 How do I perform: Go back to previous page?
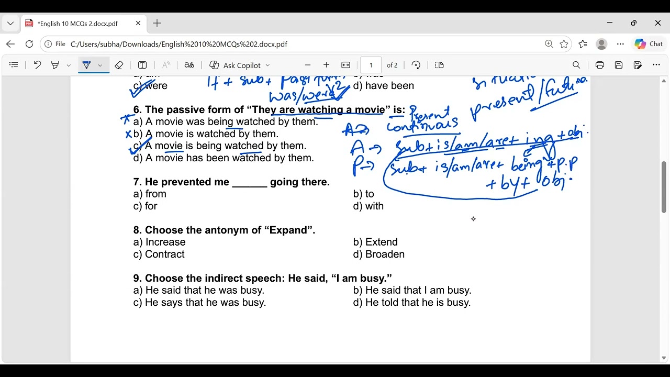pos(10,44)
